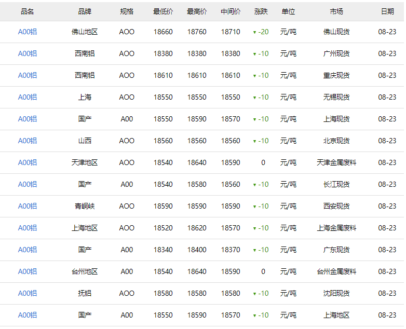The height and width of the screenshot is (329, 406).
Task: Click the down arrow in 西安现货 row
Action: coord(254,207)
